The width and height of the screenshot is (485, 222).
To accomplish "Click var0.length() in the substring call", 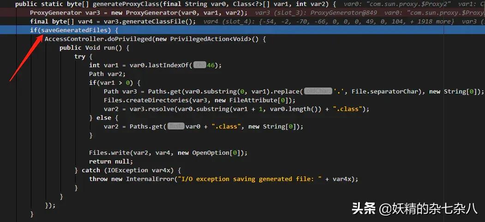I will [x=294, y=109].
